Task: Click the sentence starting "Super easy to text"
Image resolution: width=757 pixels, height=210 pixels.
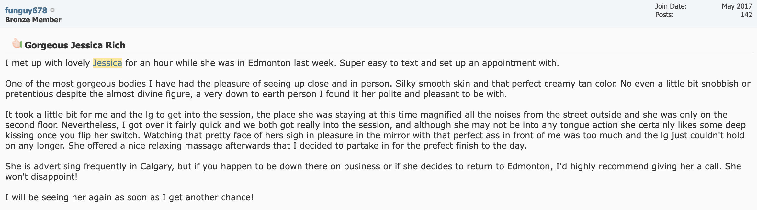Action: point(449,63)
